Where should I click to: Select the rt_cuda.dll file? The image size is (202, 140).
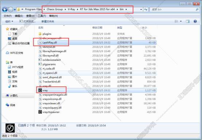[49, 69]
